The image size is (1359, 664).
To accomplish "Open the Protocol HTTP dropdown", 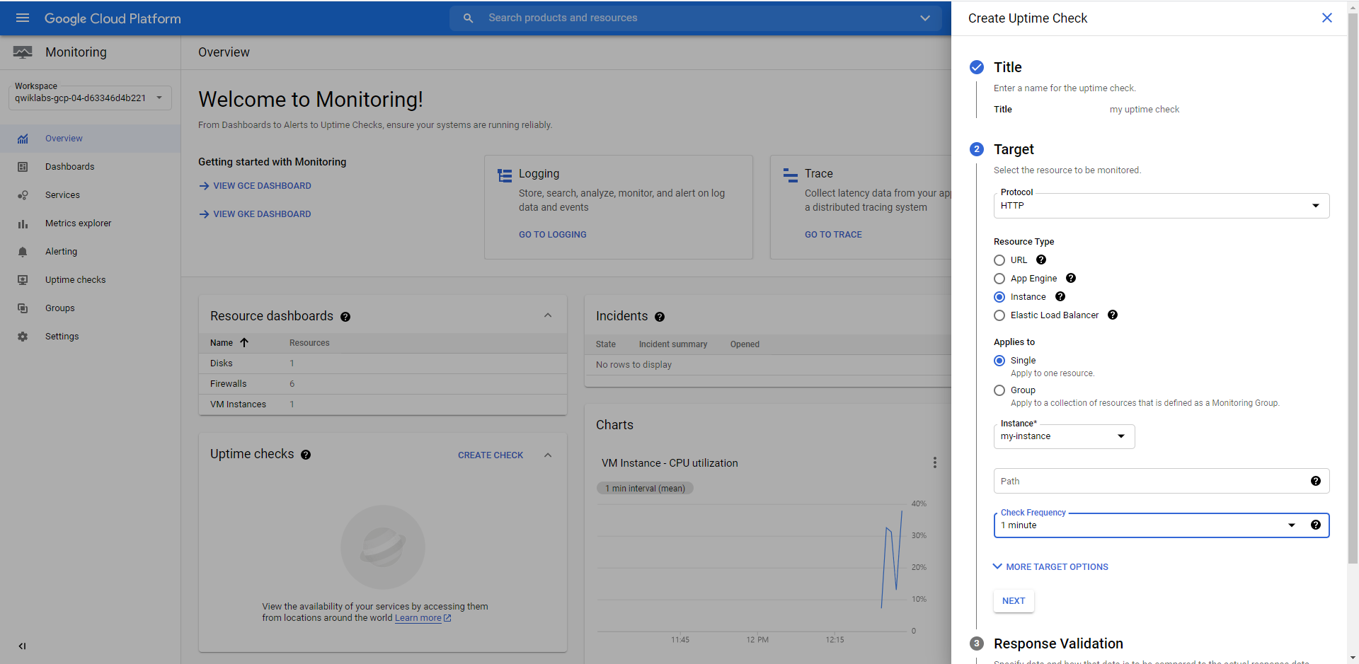I will coord(1162,206).
